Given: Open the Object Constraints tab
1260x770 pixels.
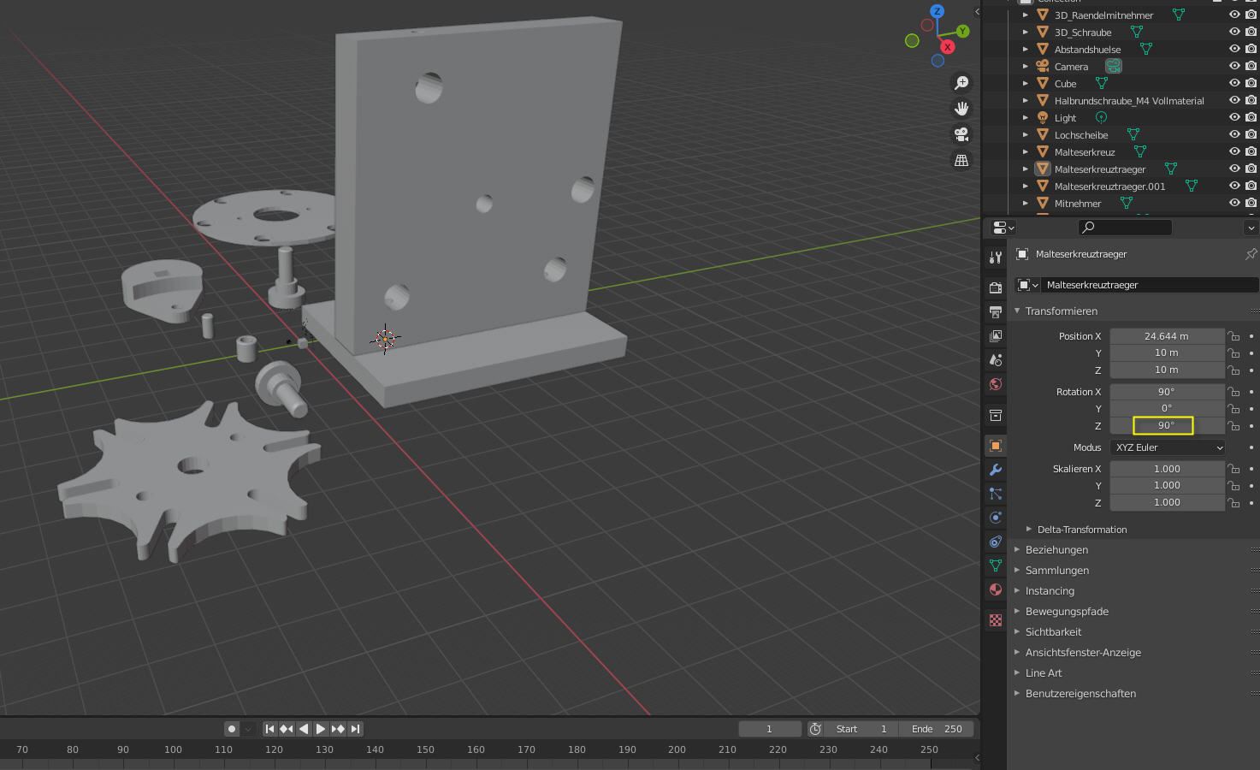Looking at the screenshot, I should coord(995,542).
